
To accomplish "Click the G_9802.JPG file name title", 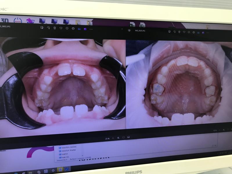I will pos(5,26).
